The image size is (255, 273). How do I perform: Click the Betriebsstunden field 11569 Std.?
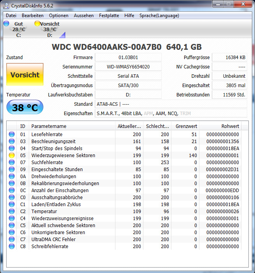point(229,95)
